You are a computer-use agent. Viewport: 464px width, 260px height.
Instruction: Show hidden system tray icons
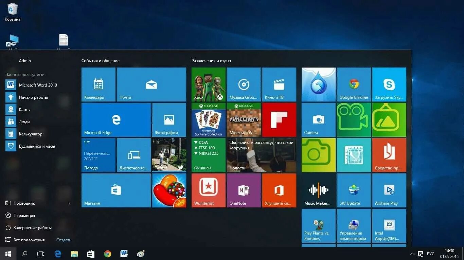[412, 254]
